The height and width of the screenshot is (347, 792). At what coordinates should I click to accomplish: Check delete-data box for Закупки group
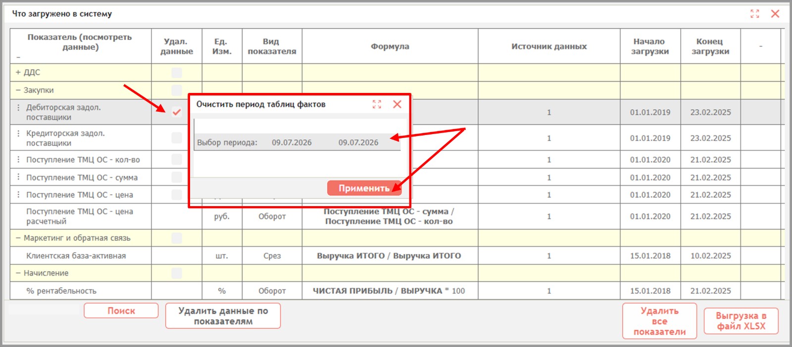[176, 90]
